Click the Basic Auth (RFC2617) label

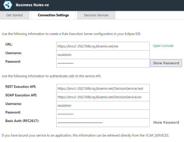pos(22,121)
